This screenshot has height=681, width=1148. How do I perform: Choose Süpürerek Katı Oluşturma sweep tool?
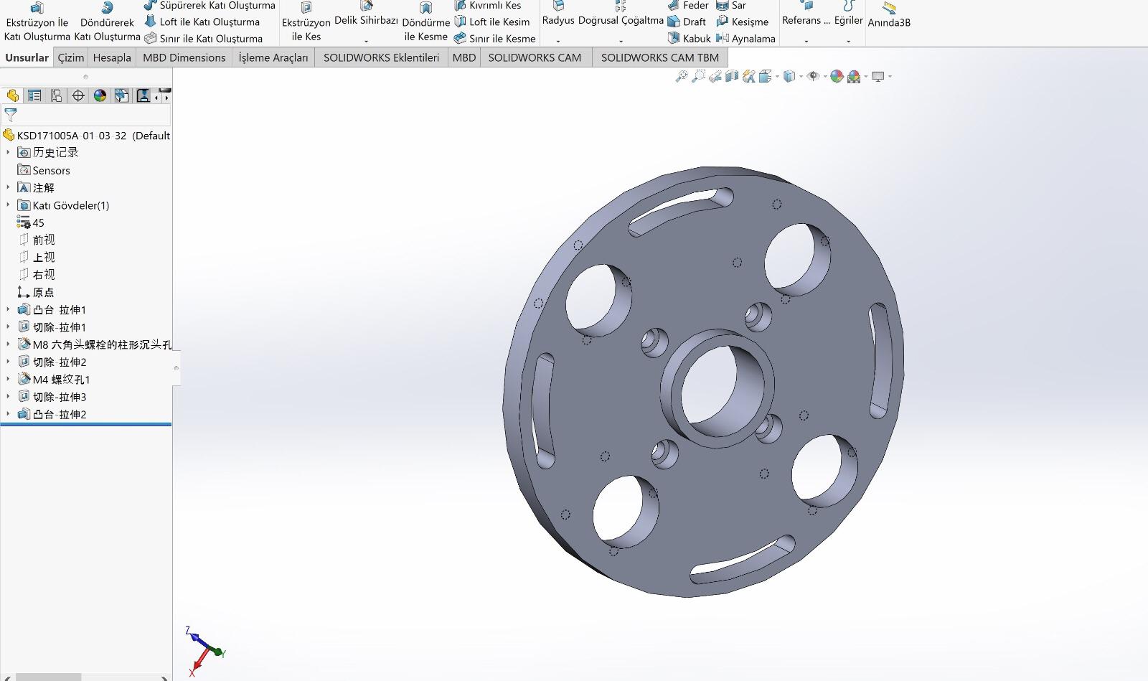point(210,6)
